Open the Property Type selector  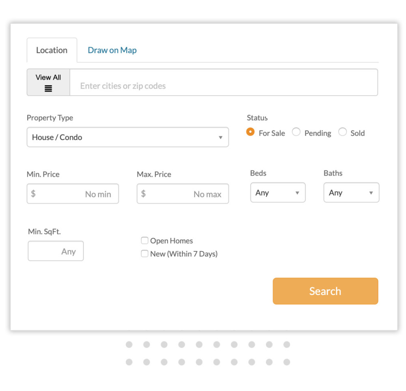(x=128, y=137)
